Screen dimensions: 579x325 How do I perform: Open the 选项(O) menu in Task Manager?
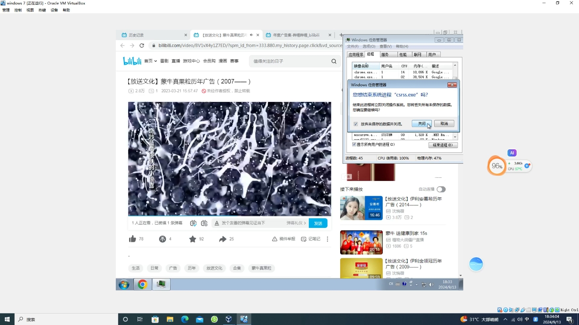369,47
